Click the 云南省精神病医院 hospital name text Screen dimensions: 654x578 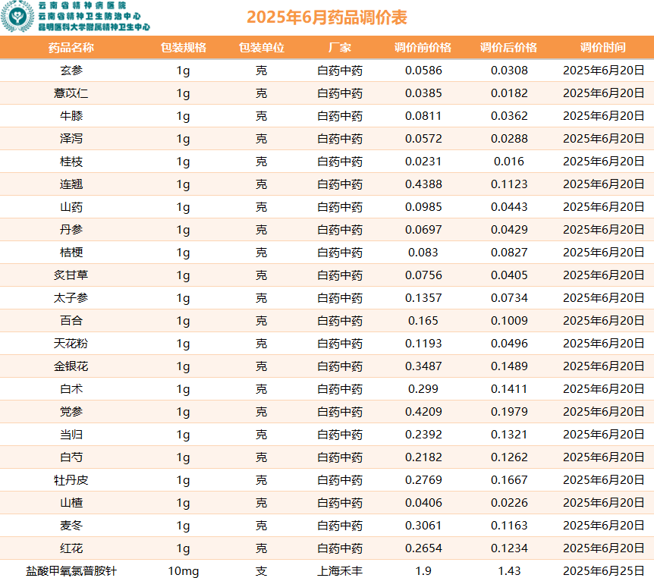click(x=83, y=5)
